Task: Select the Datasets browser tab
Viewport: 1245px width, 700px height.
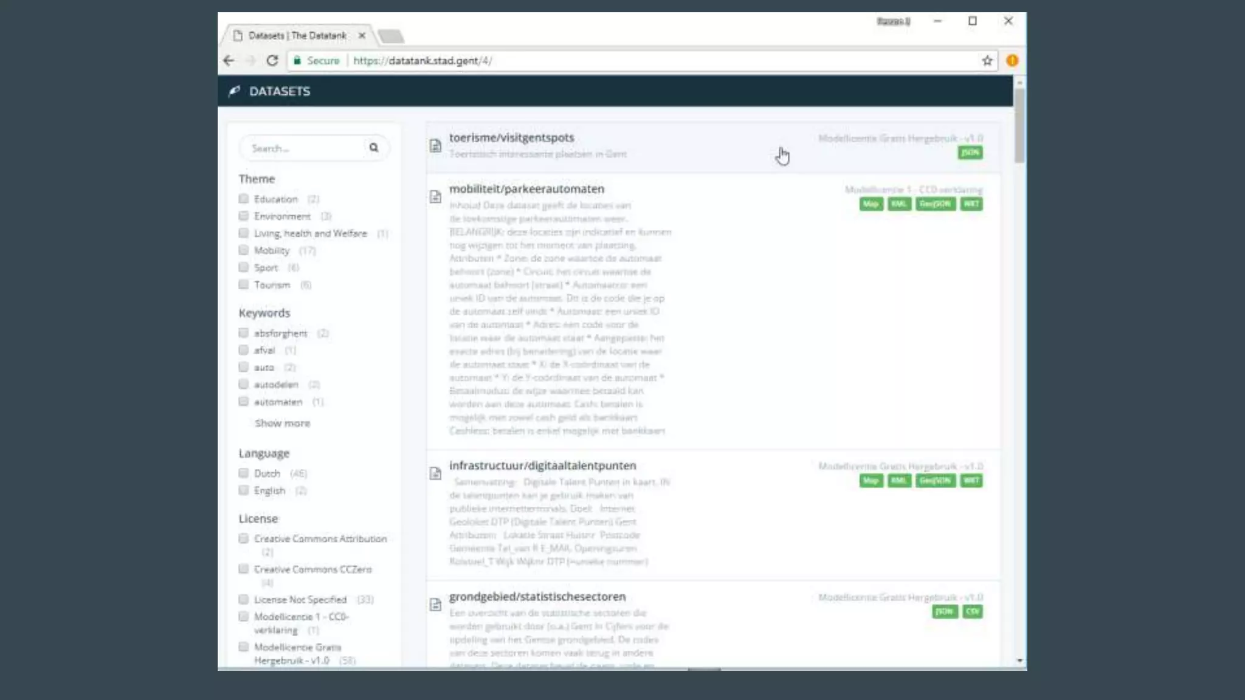Action: [297, 36]
